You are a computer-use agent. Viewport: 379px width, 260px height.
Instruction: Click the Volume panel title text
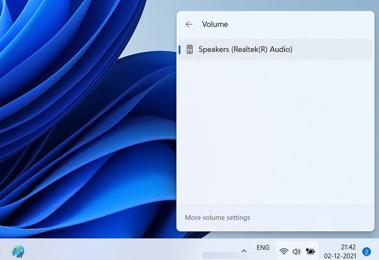coord(215,24)
